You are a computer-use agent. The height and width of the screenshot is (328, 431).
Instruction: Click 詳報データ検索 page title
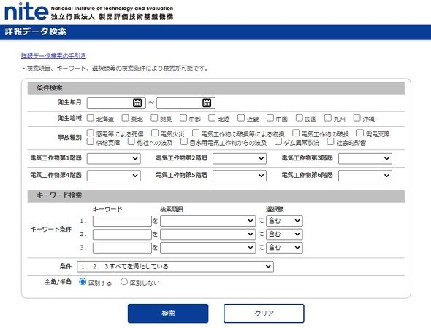click(36, 31)
